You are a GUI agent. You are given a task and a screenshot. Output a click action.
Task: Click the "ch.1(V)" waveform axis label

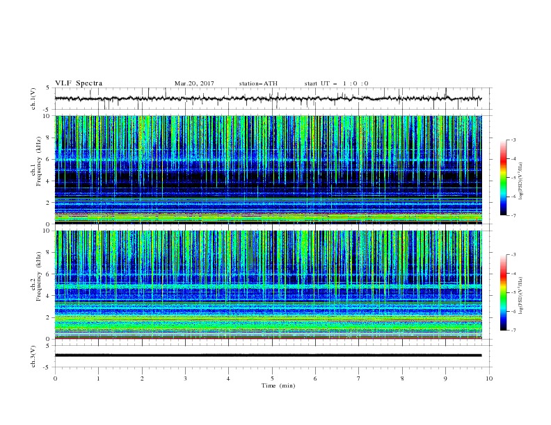tap(33, 99)
